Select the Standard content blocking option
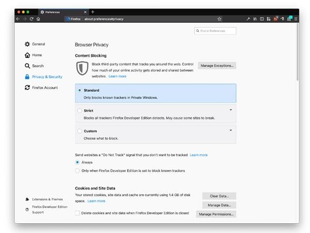This screenshot has width=310, height=233. 80,90
